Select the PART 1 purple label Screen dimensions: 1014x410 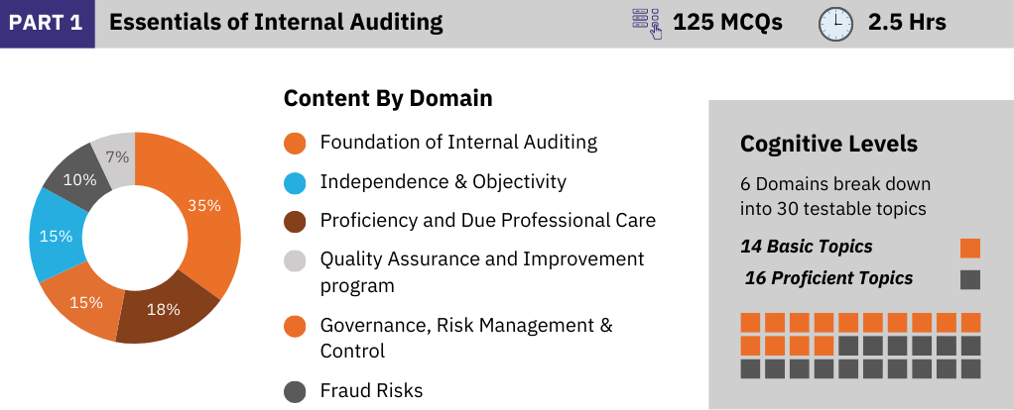coord(47,23)
